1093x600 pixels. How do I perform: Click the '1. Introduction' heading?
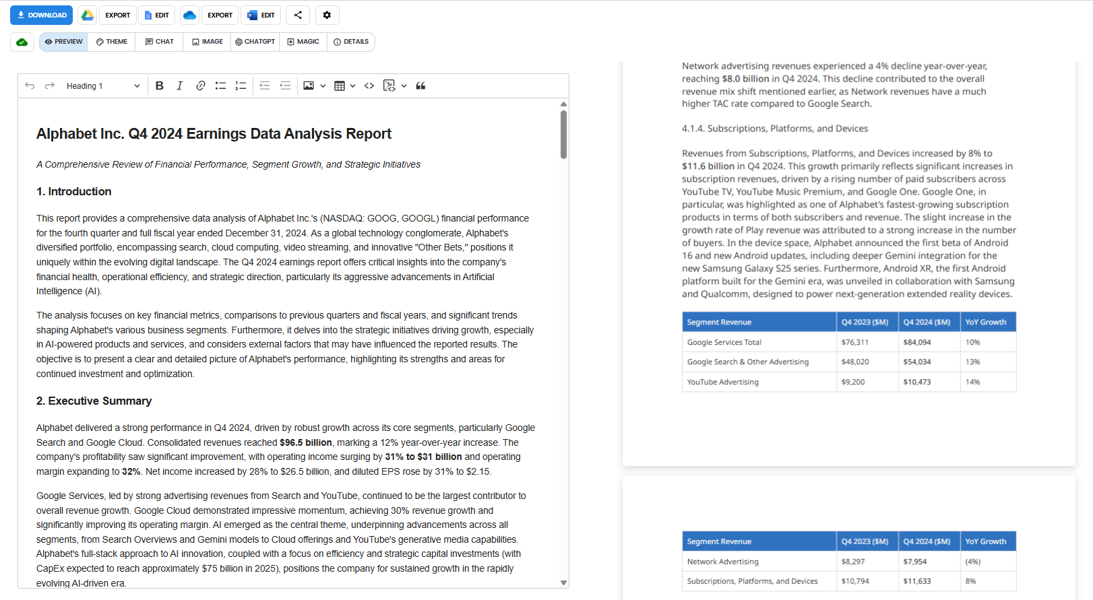(74, 191)
